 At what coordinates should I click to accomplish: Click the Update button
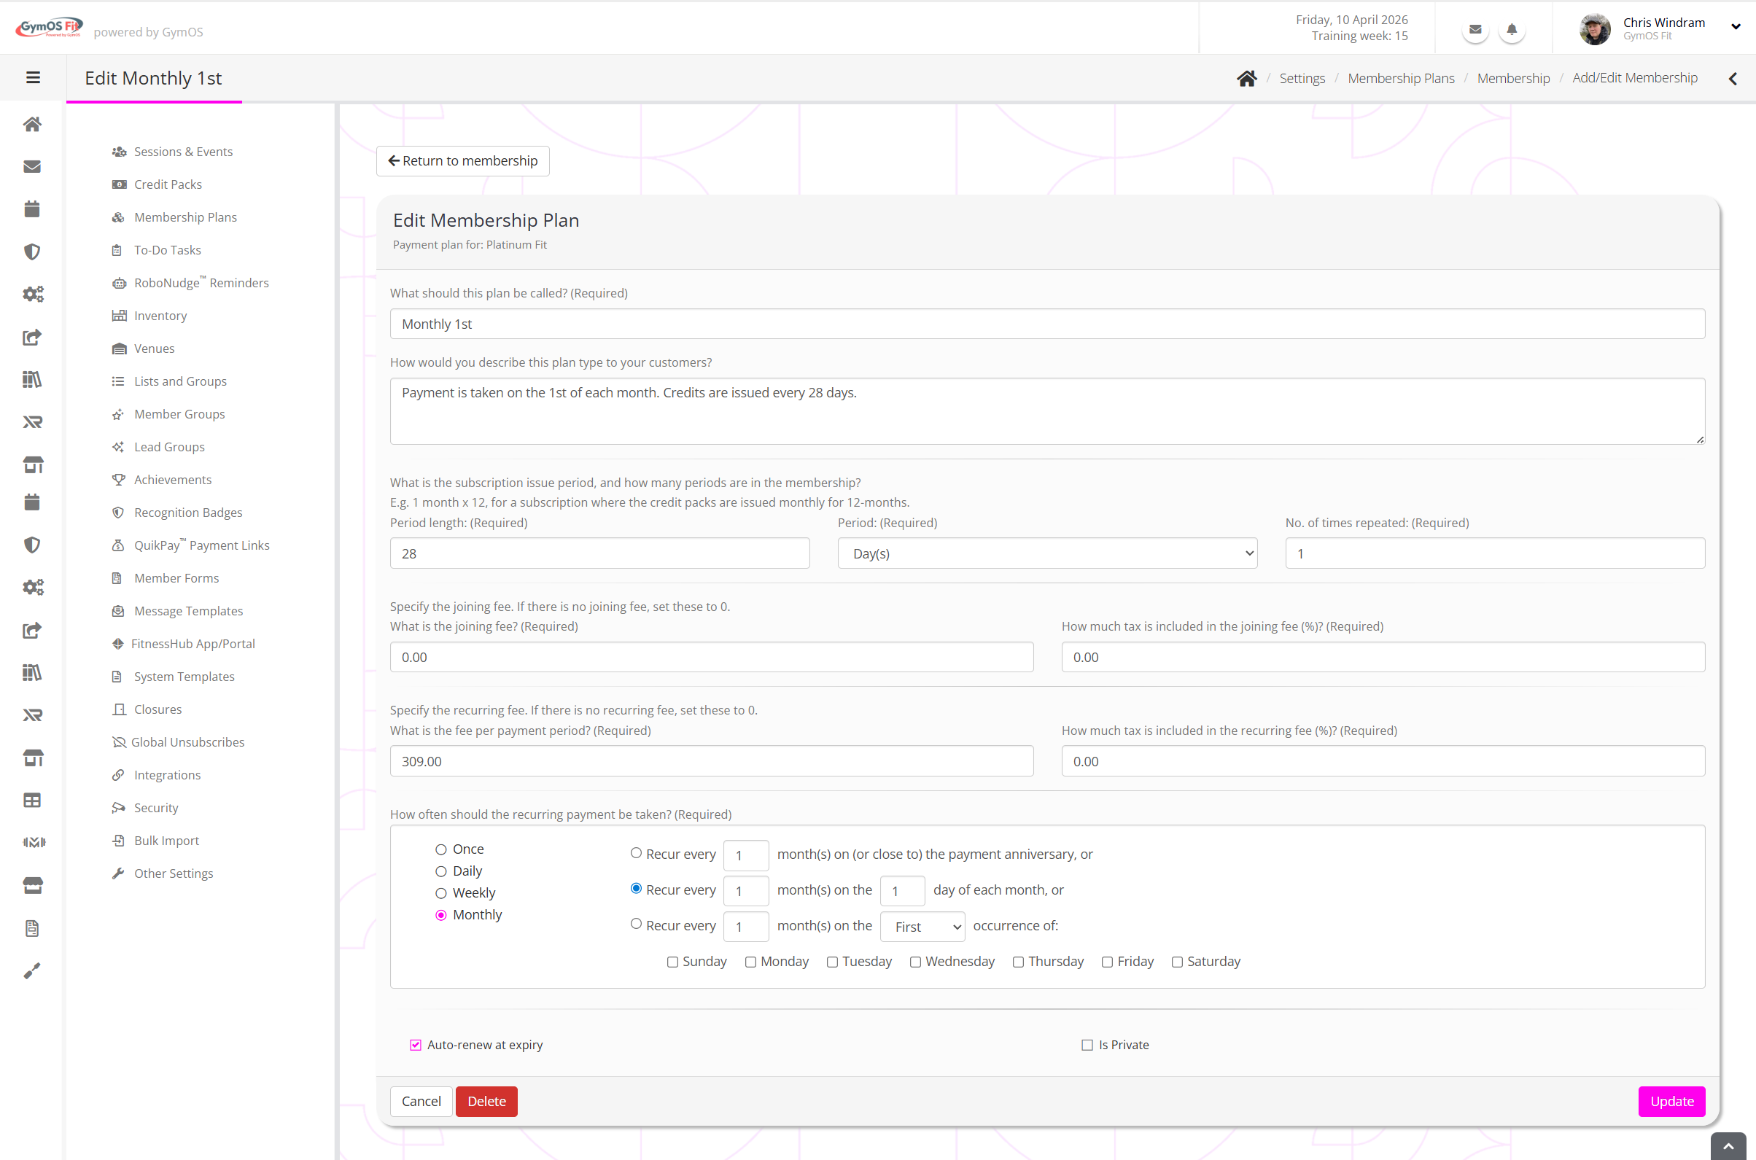click(x=1671, y=1101)
